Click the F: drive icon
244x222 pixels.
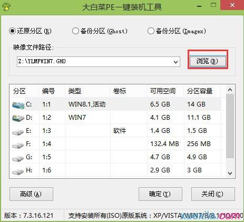(x=18, y=145)
